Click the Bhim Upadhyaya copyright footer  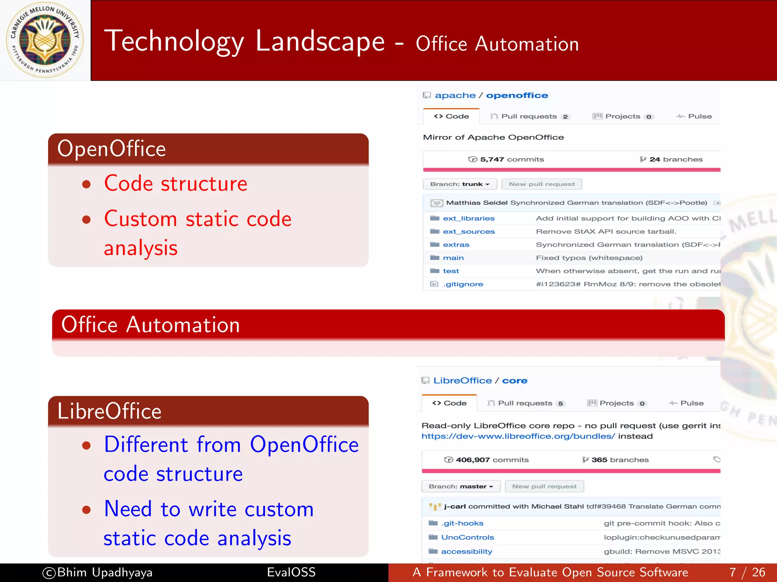click(97, 573)
